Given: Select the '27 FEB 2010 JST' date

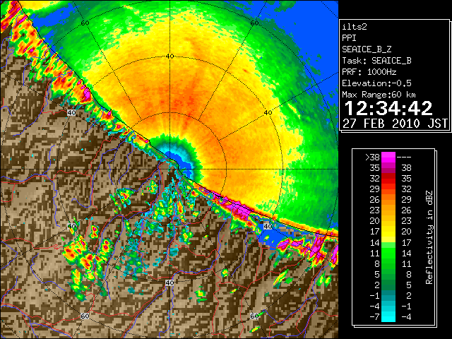Looking at the screenshot, I should pyautogui.click(x=395, y=124).
